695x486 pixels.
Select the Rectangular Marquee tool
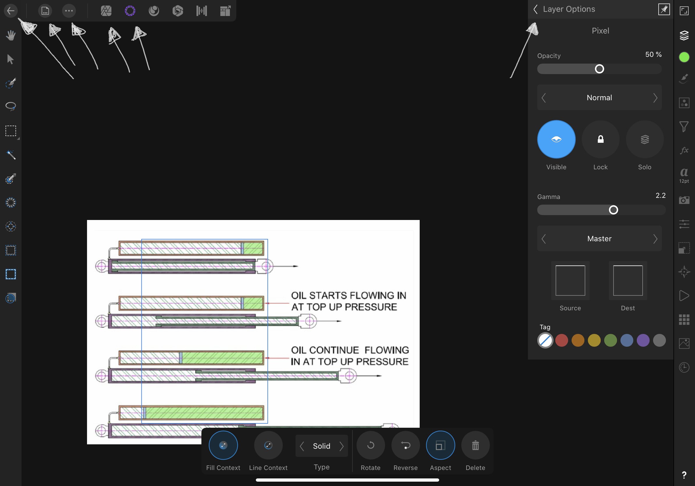10,131
